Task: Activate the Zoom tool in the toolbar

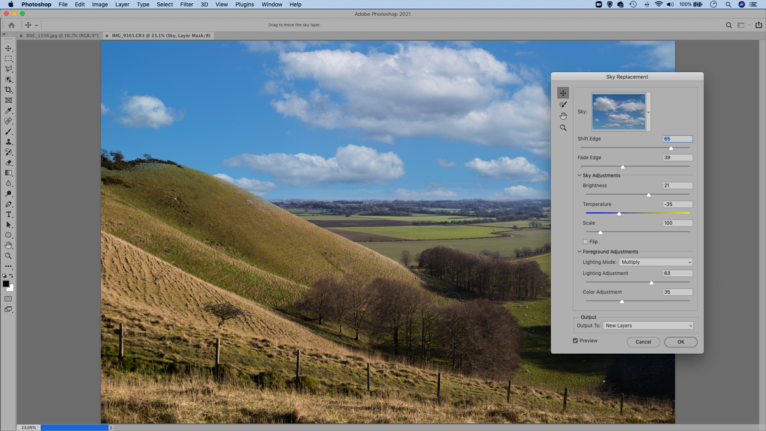Action: 8,255
